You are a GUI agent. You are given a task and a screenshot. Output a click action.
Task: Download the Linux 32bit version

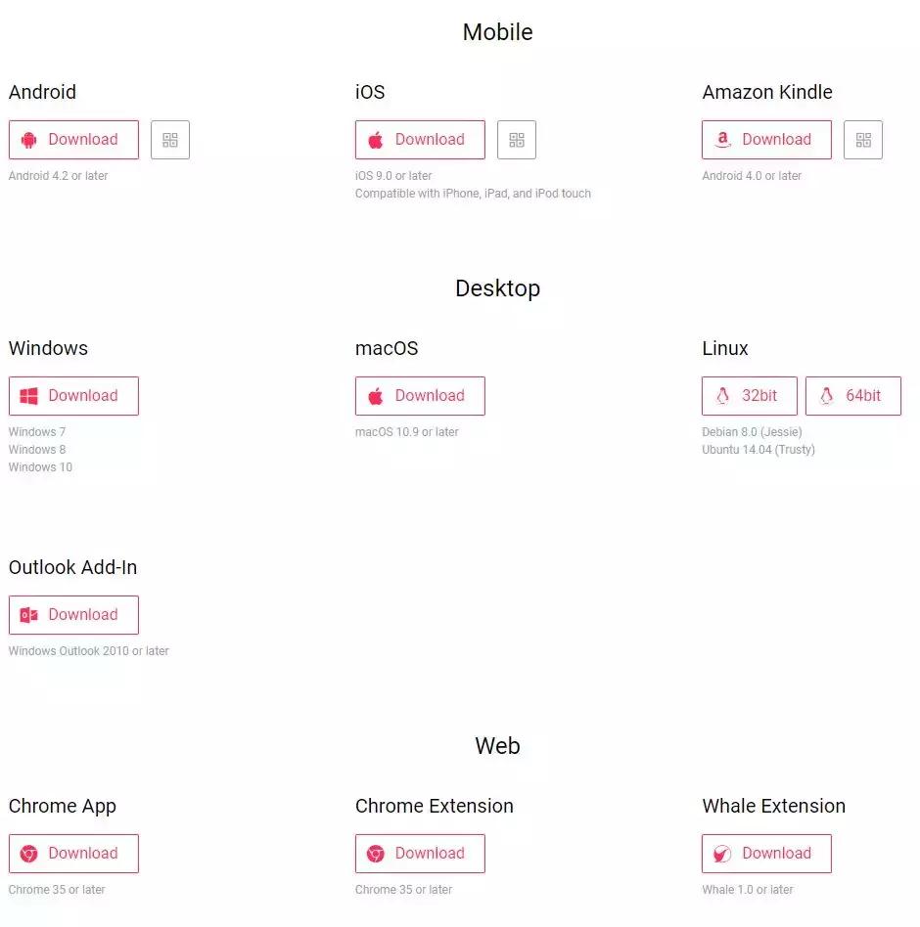[750, 396]
